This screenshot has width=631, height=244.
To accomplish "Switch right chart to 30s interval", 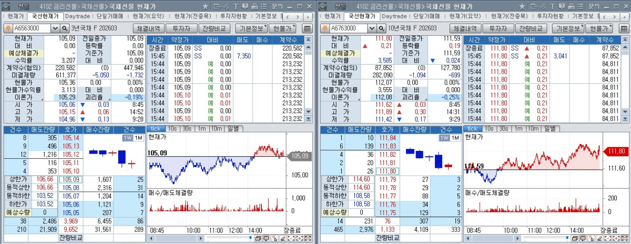I will pyautogui.click(x=503, y=129).
